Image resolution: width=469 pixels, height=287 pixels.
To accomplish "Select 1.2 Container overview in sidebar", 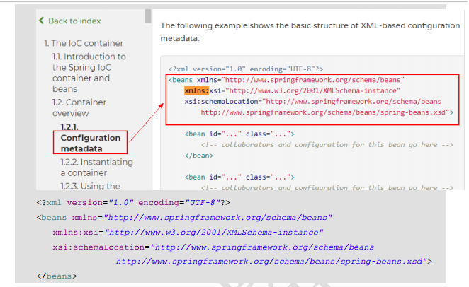I will (79, 107).
